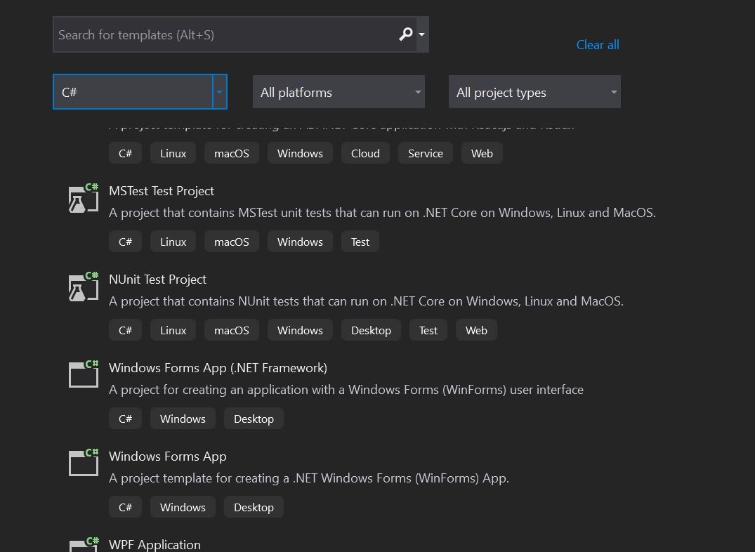
Task: Click Windows tag under Windows Forms App (.NET Framework)
Action: [x=183, y=419]
